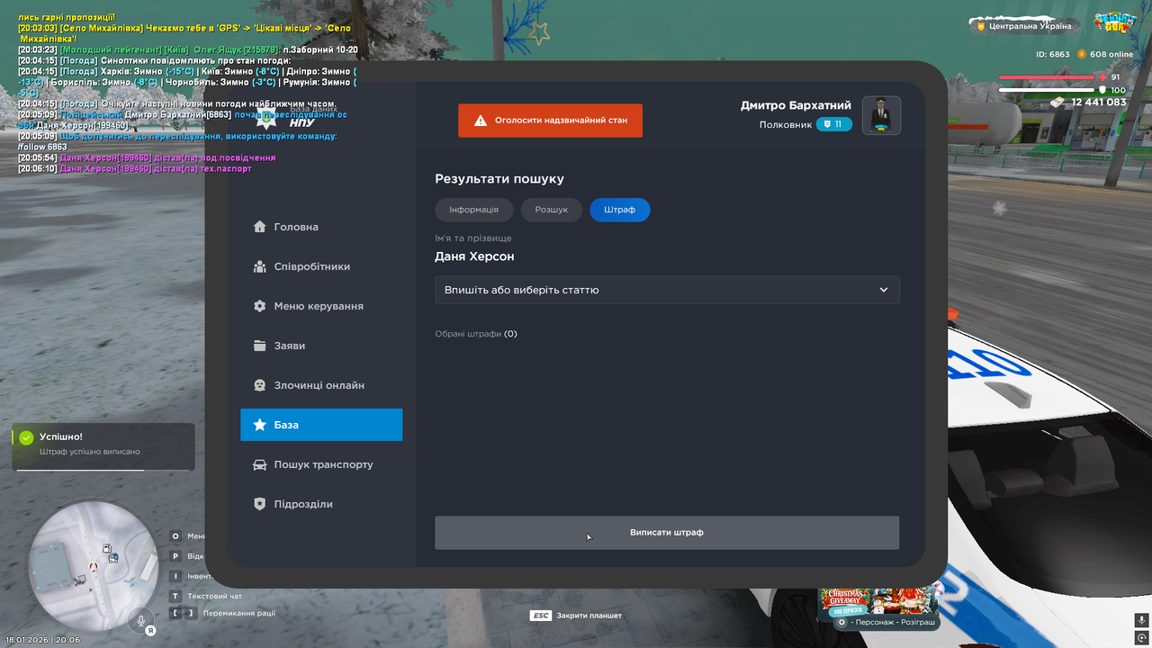Click the shield icon beside Підрозділи
Screen dimensions: 1152x648
(259, 504)
